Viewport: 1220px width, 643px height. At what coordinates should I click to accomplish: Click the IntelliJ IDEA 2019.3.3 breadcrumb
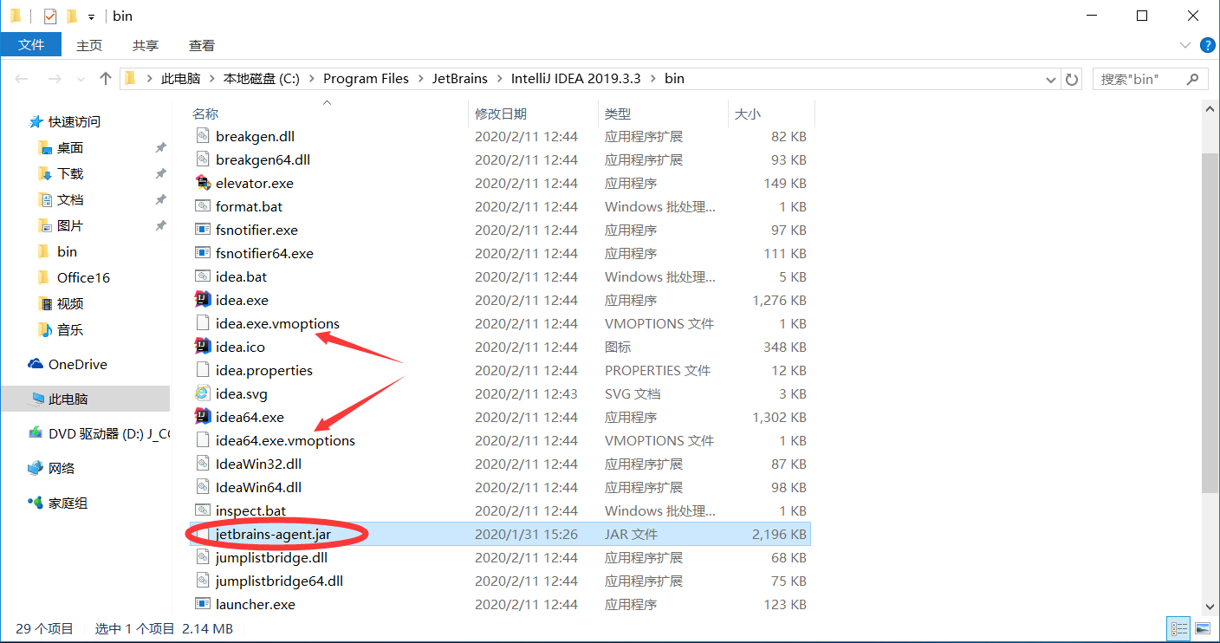click(x=576, y=79)
